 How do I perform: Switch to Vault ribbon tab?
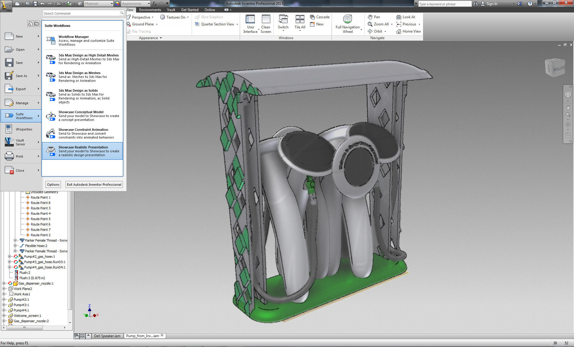[171, 10]
